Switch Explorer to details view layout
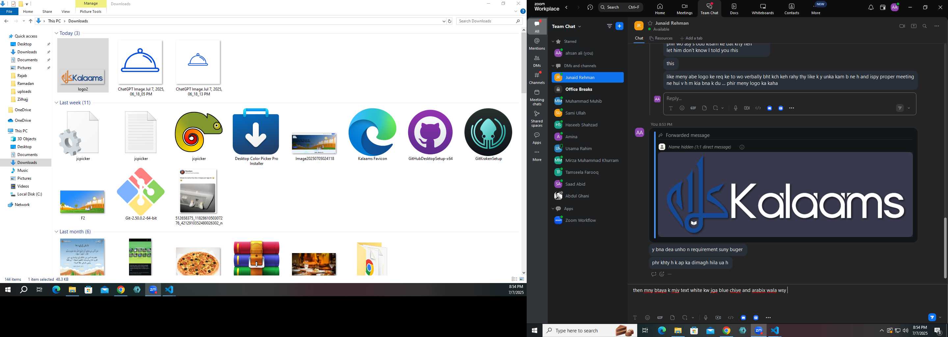 (x=514, y=279)
